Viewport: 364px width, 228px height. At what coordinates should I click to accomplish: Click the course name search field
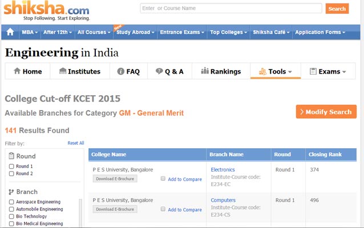(x=230, y=9)
